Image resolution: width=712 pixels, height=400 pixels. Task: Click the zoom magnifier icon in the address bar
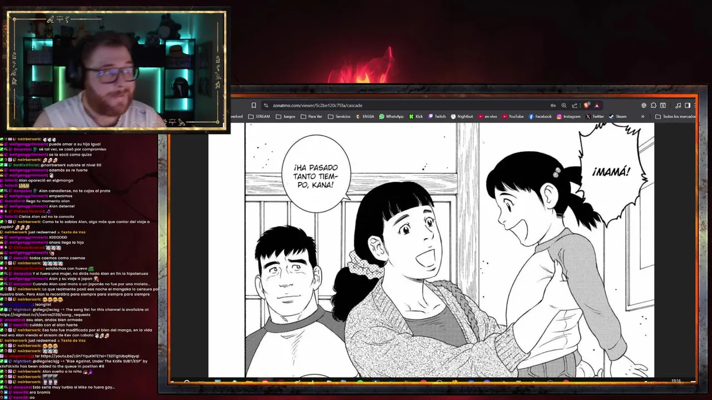563,106
